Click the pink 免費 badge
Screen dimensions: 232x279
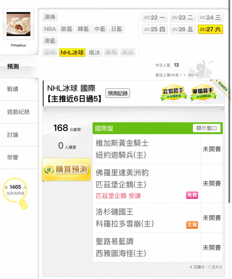192,195
